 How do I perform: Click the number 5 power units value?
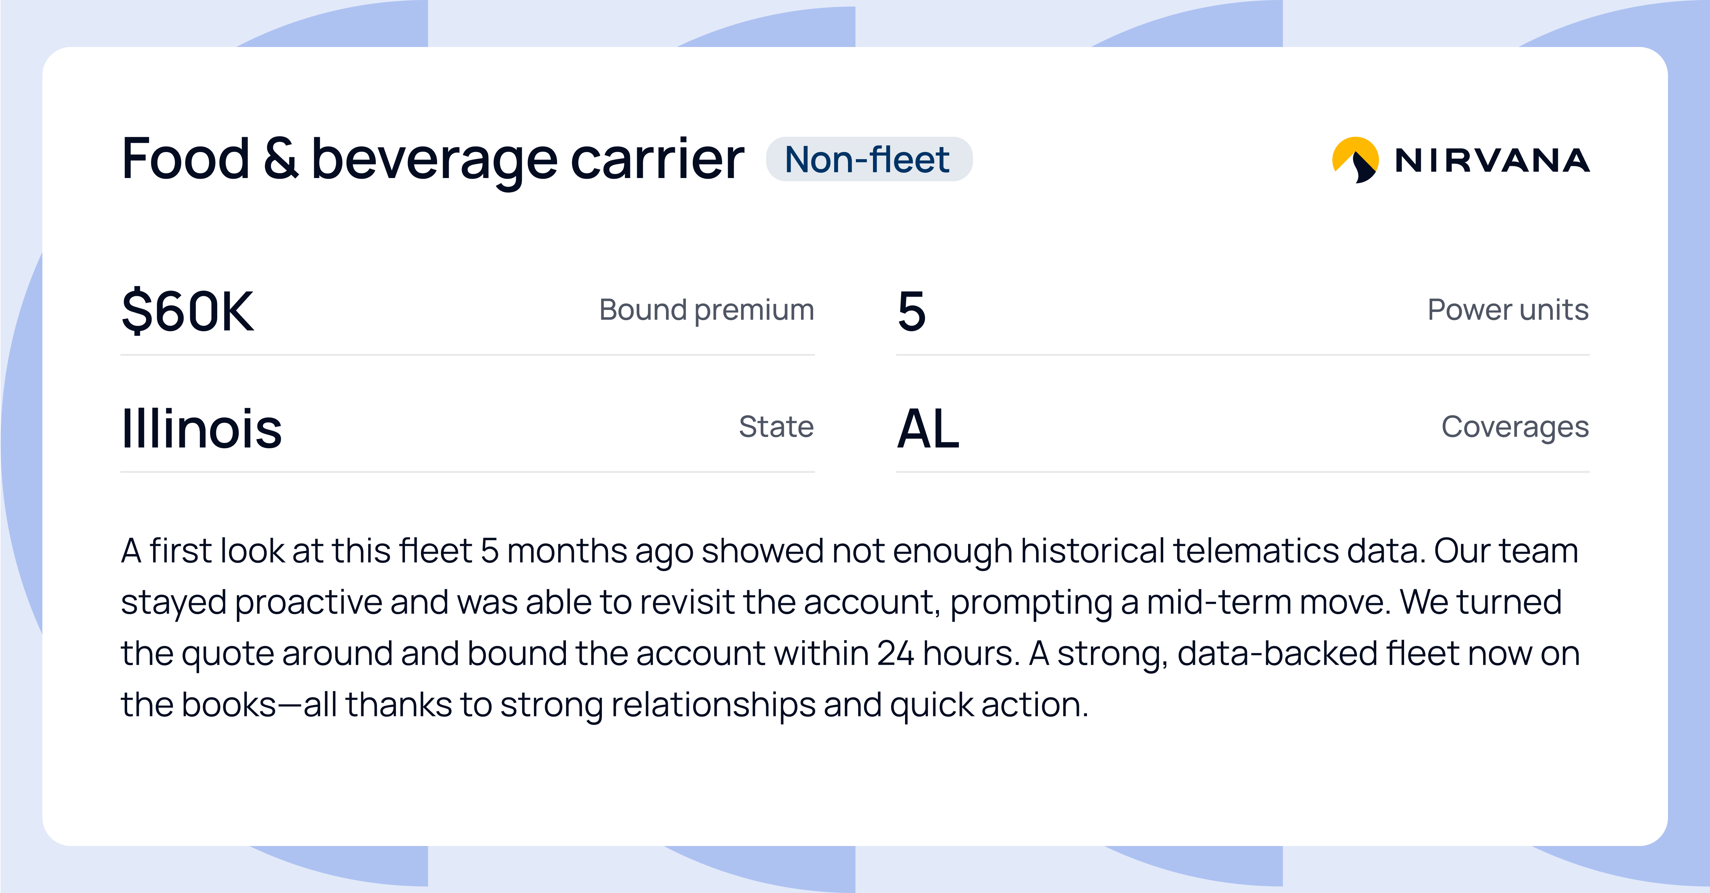point(911,311)
